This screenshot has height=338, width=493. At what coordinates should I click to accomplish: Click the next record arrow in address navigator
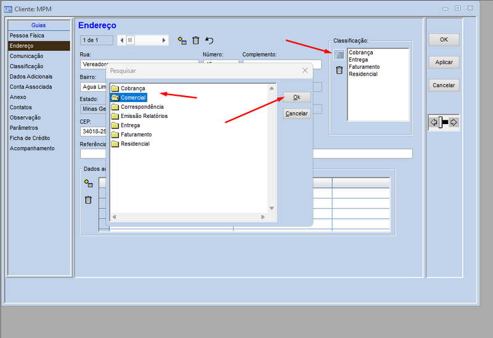[164, 40]
